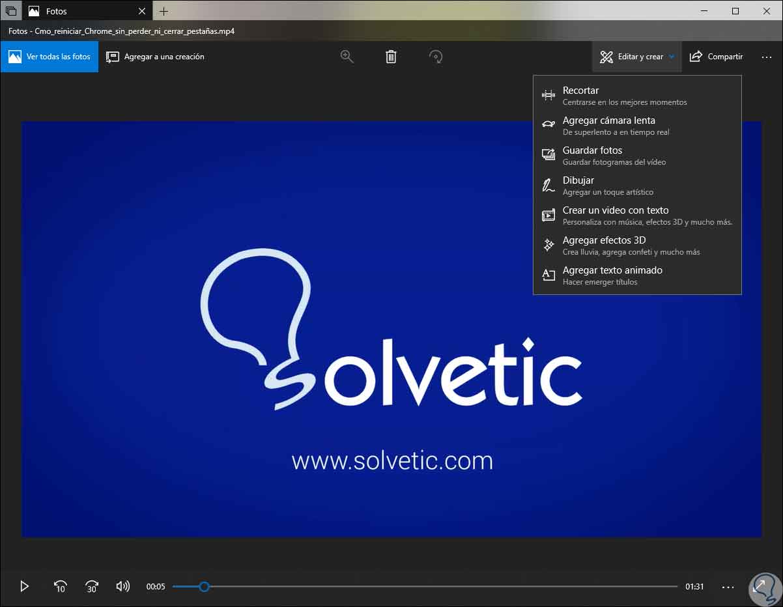Click the file name title text
The image size is (783, 607).
point(122,31)
